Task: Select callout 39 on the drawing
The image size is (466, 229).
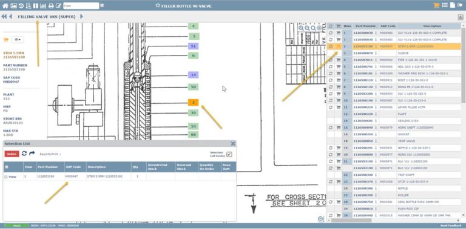Action: pyautogui.click(x=193, y=113)
